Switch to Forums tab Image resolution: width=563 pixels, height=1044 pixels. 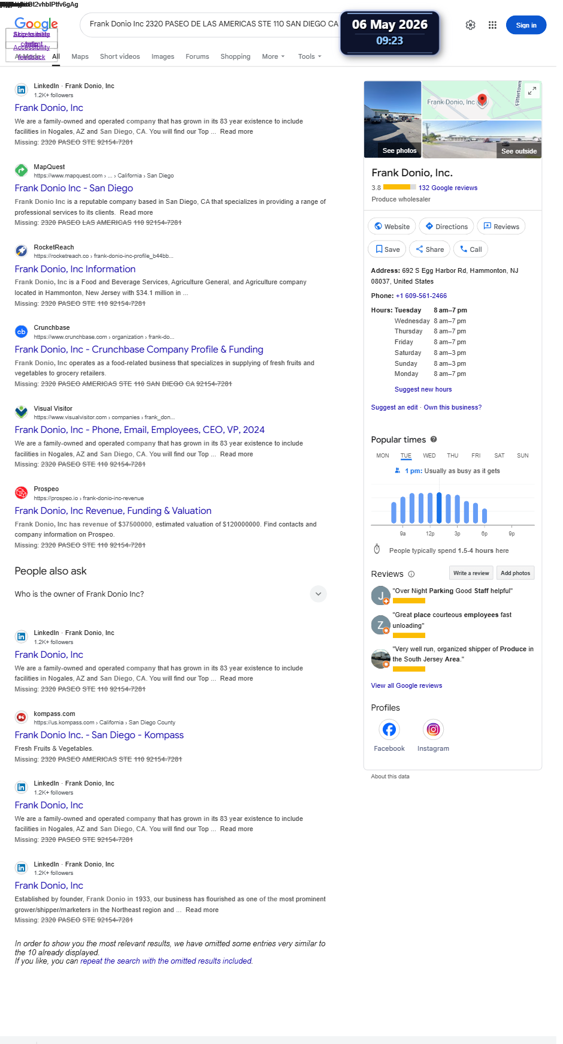(x=197, y=56)
